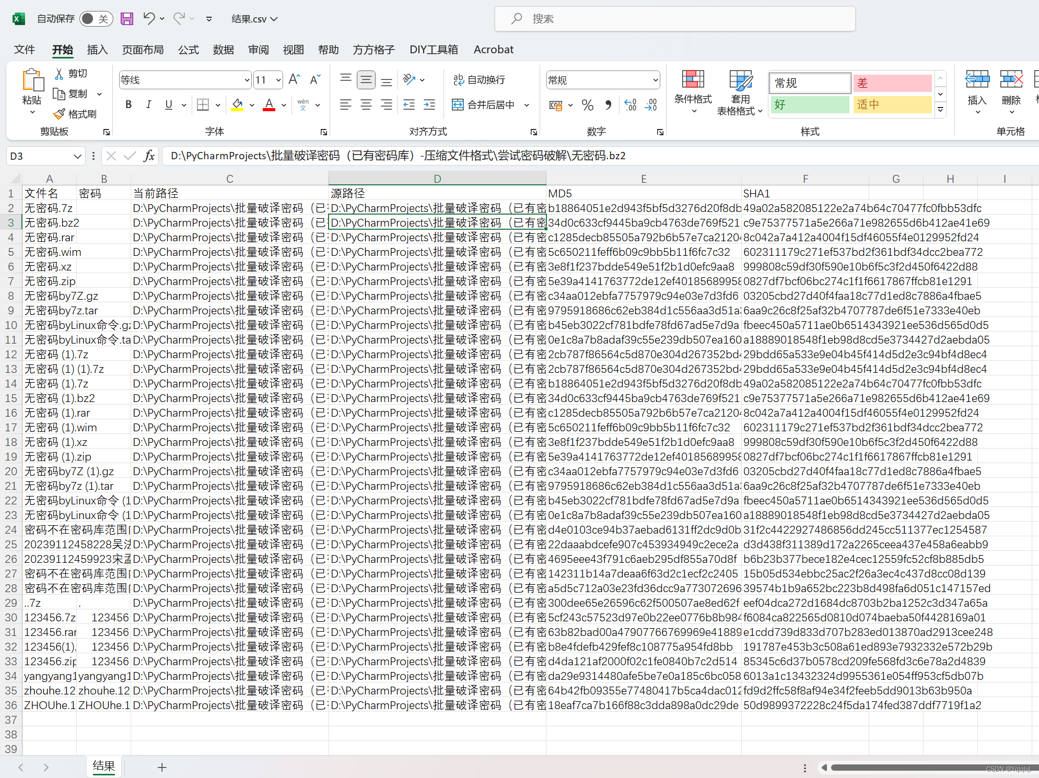This screenshot has height=778, width=1039.
Task: Click the insert function fx icon
Action: pyautogui.click(x=149, y=156)
